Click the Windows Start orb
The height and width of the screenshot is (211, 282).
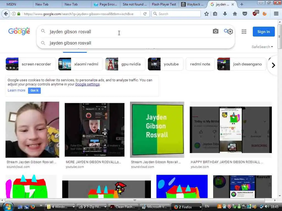(8, 207)
